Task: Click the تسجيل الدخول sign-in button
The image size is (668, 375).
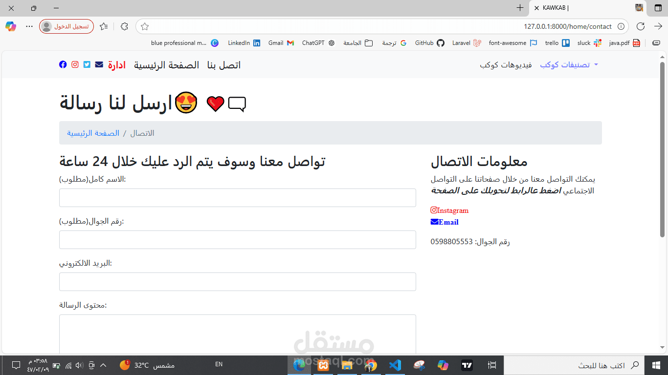Action: 67,26
